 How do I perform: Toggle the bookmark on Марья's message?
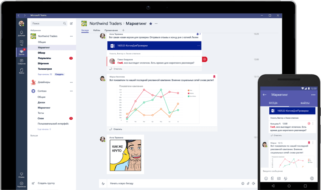pyautogui.click(x=214, y=77)
